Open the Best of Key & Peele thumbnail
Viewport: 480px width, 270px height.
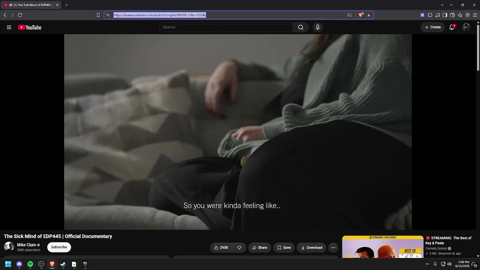coord(382,247)
